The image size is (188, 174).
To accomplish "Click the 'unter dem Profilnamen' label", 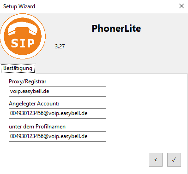I will tap(37, 127).
